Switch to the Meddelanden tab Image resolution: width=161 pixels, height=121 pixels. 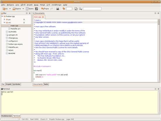point(7,116)
